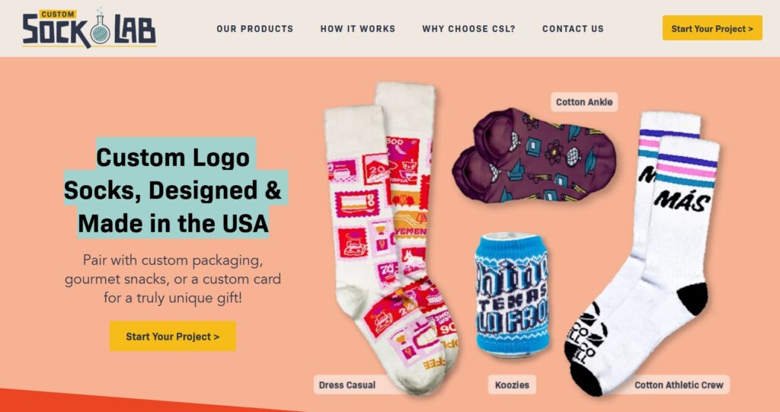
Task: Open Why Choose CSL? page
Action: coord(468,29)
